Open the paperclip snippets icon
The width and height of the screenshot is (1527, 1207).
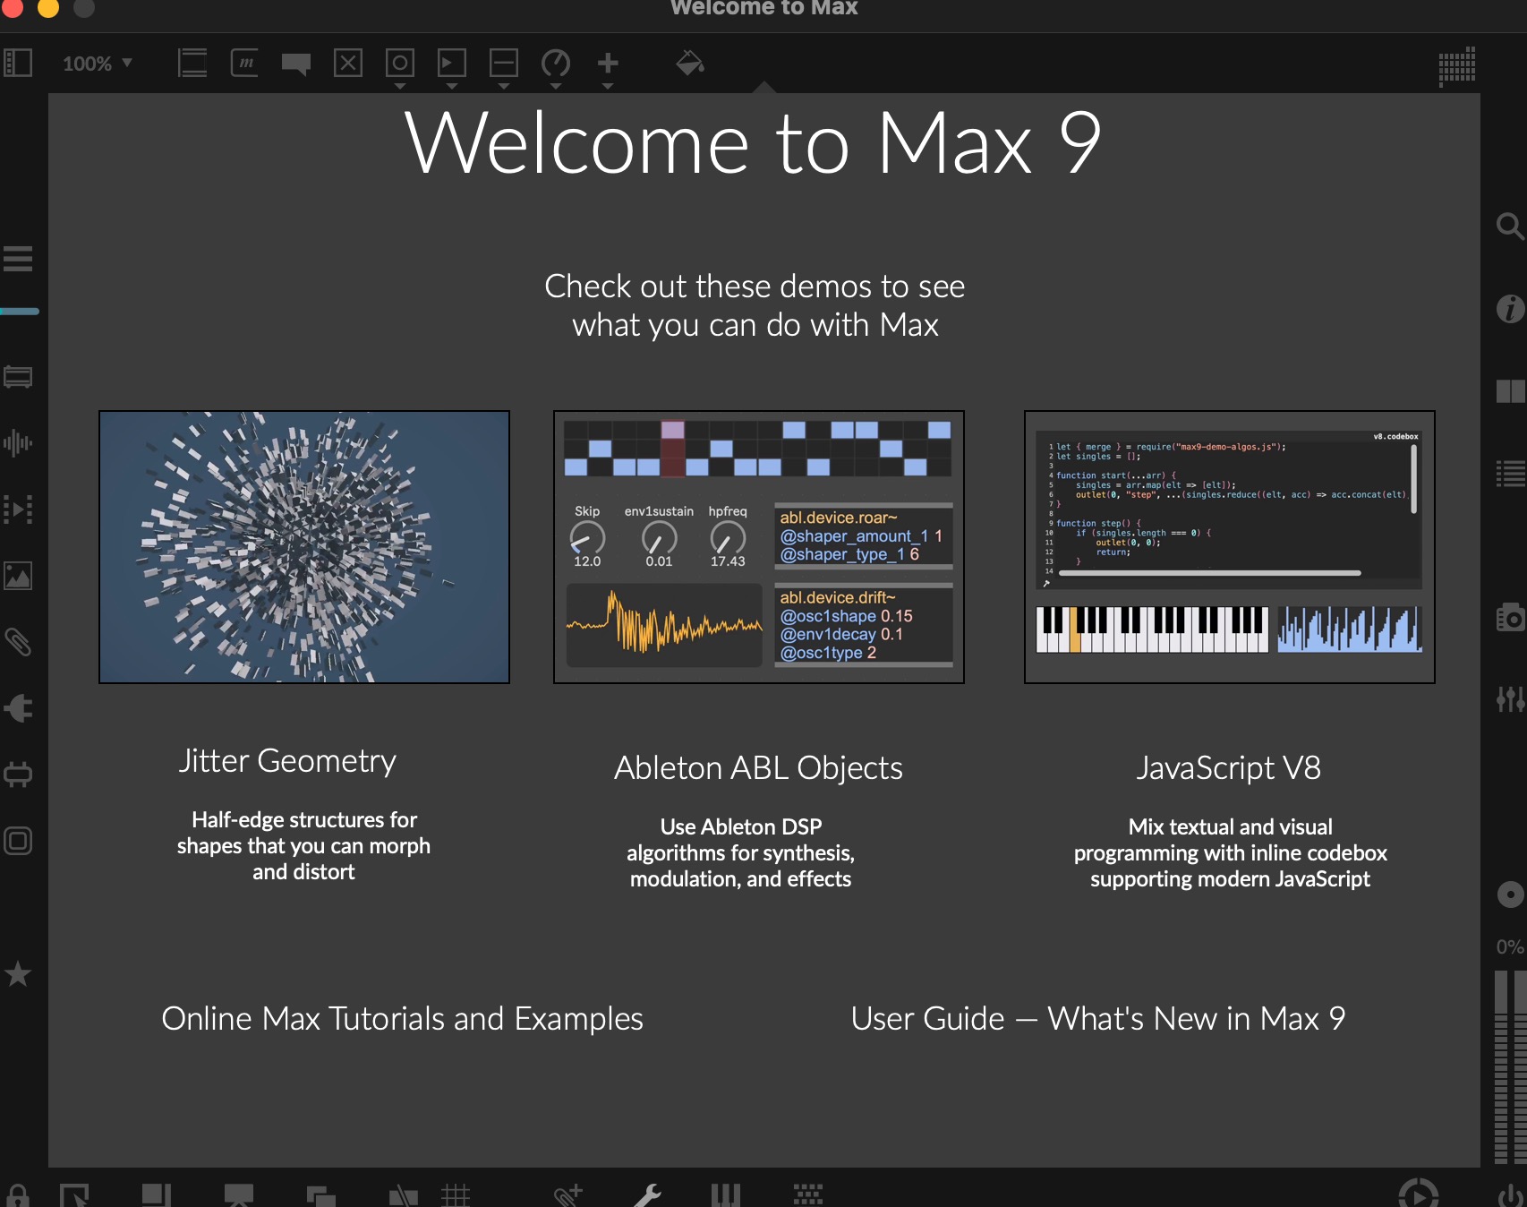pos(18,642)
